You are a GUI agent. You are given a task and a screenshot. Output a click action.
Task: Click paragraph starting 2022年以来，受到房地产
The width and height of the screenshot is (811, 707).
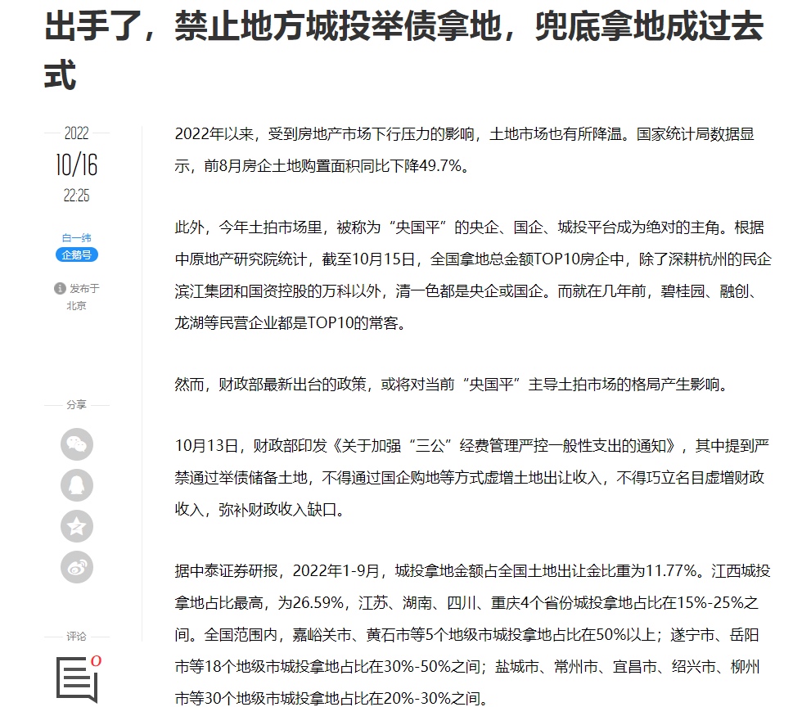465,150
